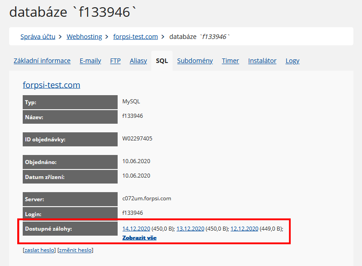362x266 pixels.
Task: Select order ID W02297405
Action: click(x=137, y=138)
